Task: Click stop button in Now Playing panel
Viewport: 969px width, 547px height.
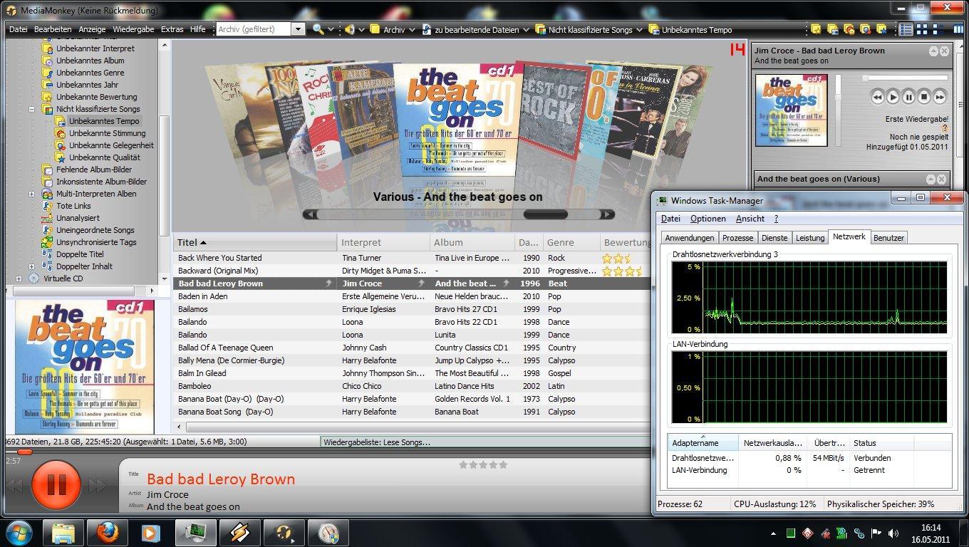Action: click(x=924, y=97)
